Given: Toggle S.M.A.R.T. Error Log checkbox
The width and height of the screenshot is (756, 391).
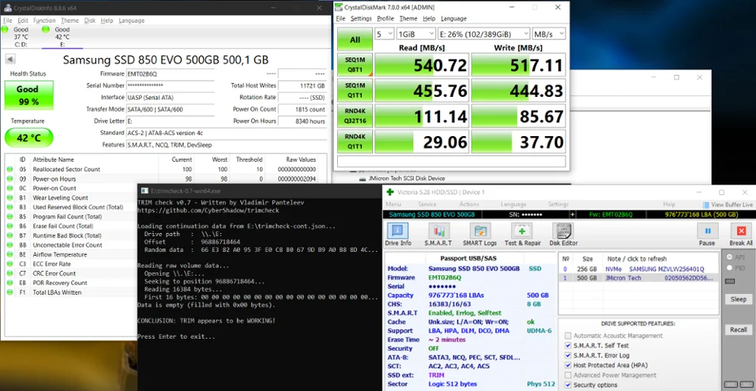Looking at the screenshot, I should tap(568, 355).
